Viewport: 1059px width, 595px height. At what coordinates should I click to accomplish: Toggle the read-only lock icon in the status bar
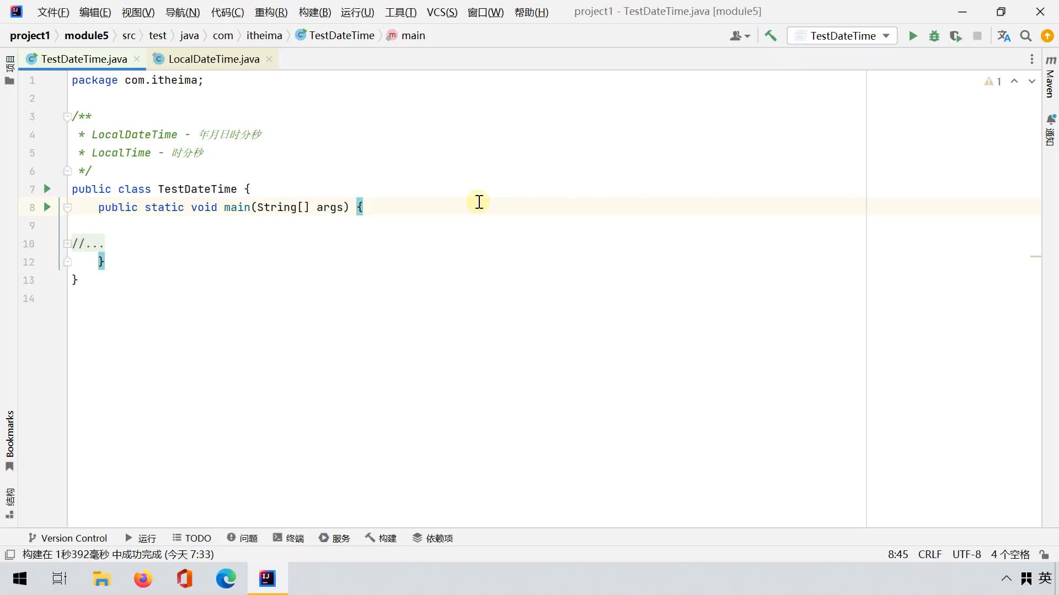click(1044, 555)
